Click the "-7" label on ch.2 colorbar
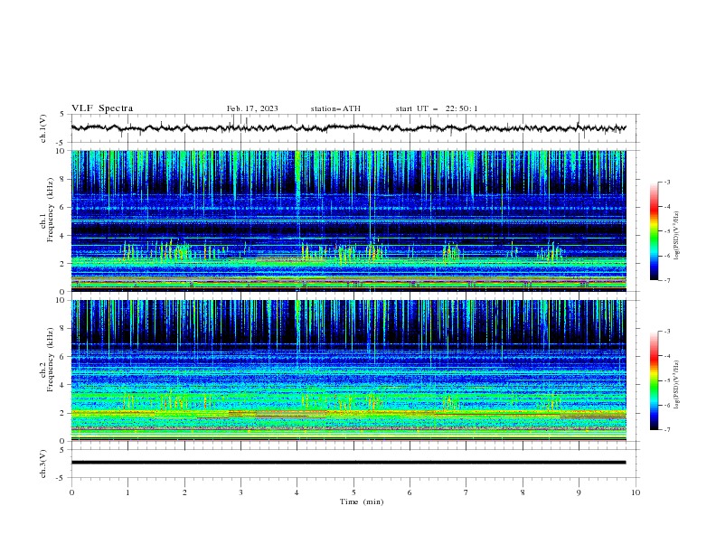This screenshot has height=553, width=716. [667, 430]
